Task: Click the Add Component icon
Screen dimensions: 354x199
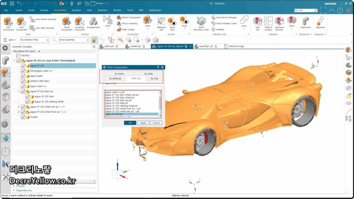Action: pos(8,23)
